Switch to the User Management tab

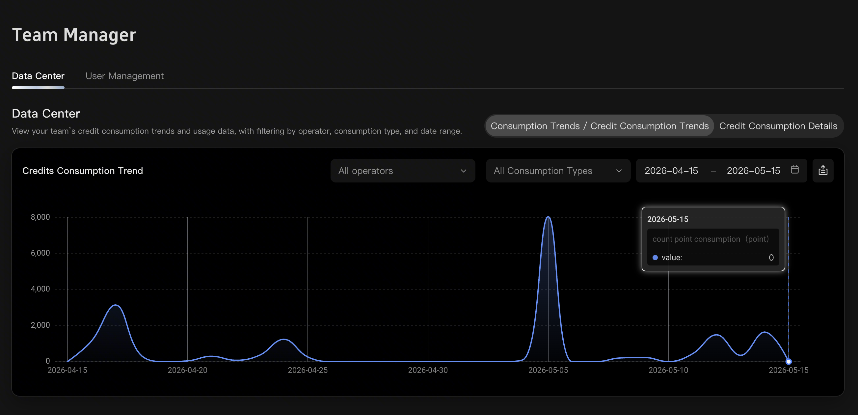tap(124, 76)
